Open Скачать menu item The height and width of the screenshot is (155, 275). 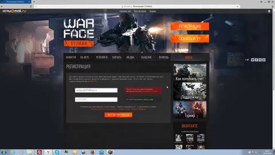[x=117, y=57]
